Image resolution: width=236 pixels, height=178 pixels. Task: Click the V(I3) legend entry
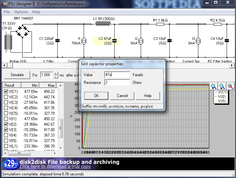[x=221, y=101]
